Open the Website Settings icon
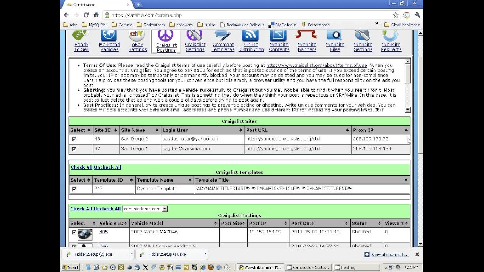 click(x=363, y=36)
